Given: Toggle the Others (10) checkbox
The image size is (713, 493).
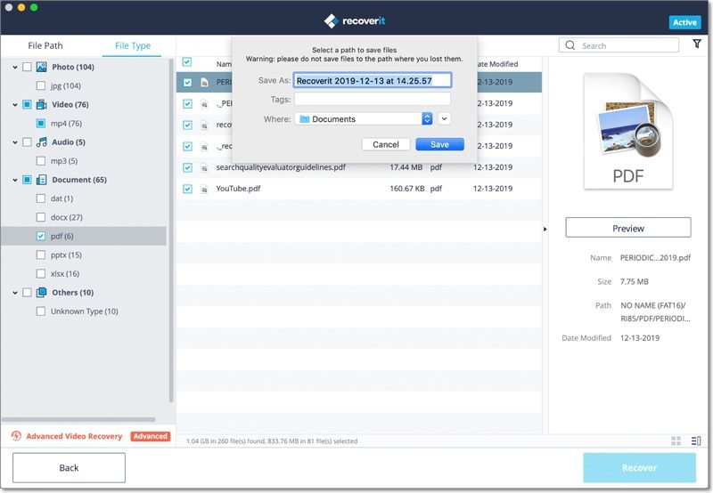Looking at the screenshot, I should 28,293.
